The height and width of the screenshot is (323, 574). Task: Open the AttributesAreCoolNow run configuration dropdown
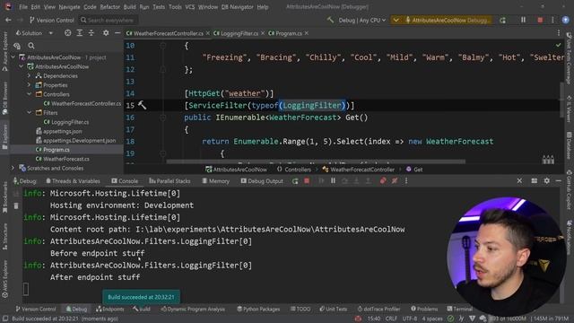440,20
